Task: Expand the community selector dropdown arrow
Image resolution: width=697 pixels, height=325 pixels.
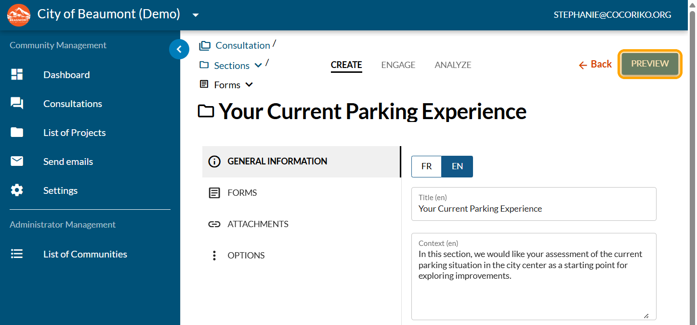Action: coord(196,15)
